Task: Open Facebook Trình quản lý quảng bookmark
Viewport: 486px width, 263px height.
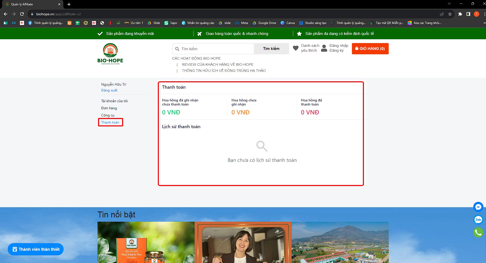Action: coord(46,23)
